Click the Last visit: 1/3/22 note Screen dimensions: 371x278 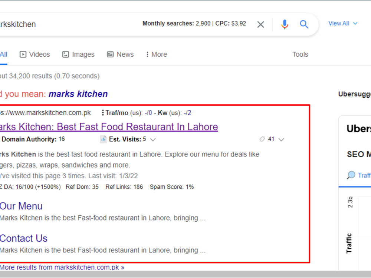tap(113, 176)
